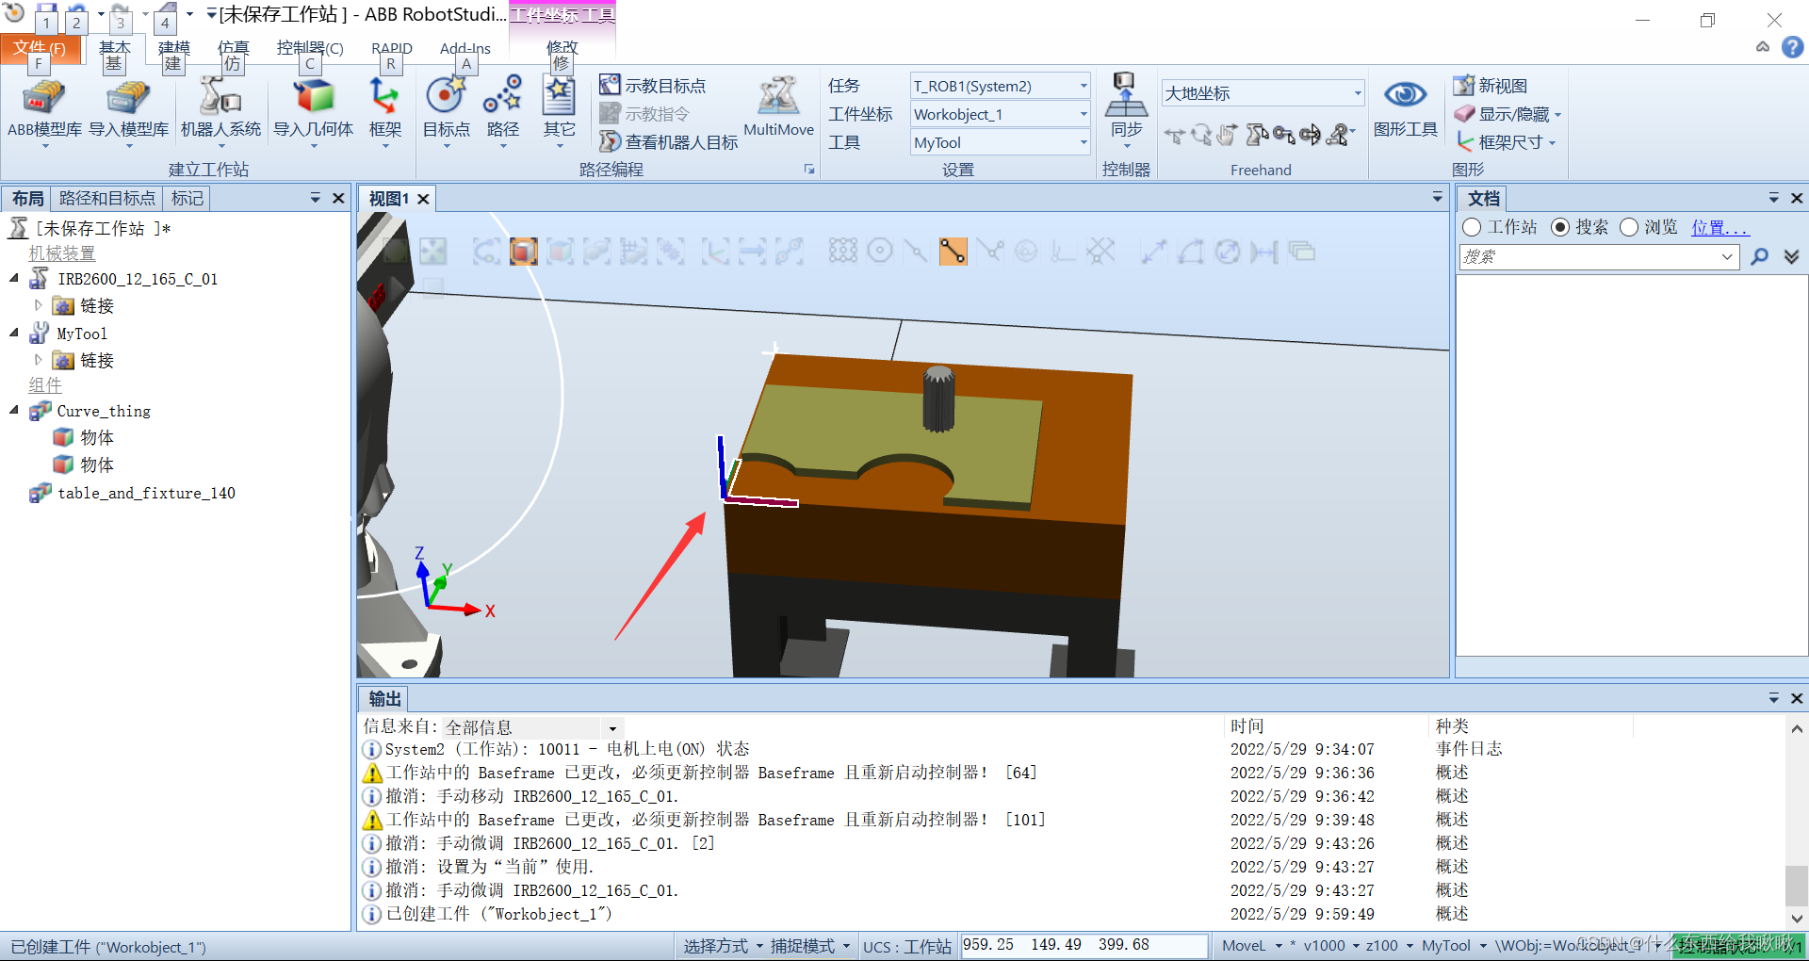This screenshot has width=1809, height=961.
Task: Click 新视图 new view
Action: tap(1491, 86)
